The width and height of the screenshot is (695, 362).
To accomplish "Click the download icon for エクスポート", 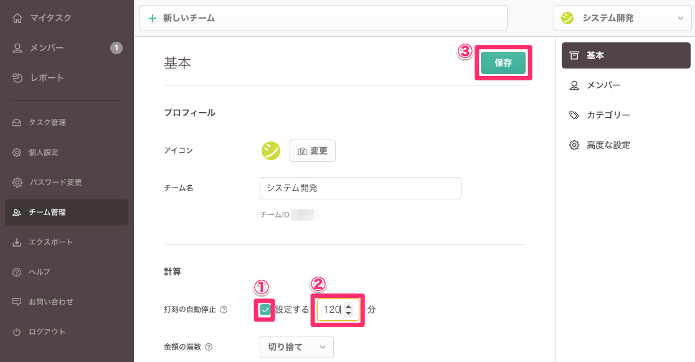I will point(17,242).
